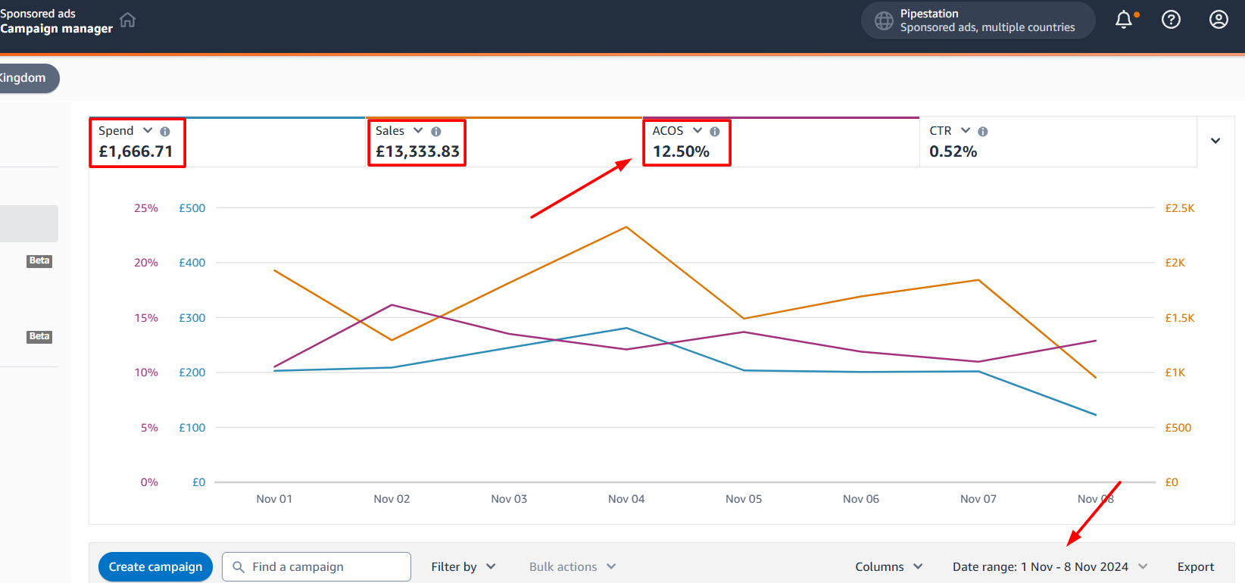Change the Date range 1 Nov - 8 Nov 2024
1245x583 pixels.
pos(1050,566)
